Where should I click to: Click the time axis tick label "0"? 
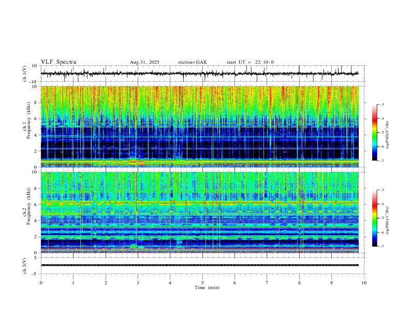point(41,283)
